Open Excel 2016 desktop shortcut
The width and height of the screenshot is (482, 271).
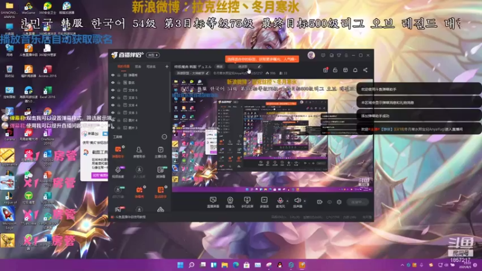pos(48,92)
